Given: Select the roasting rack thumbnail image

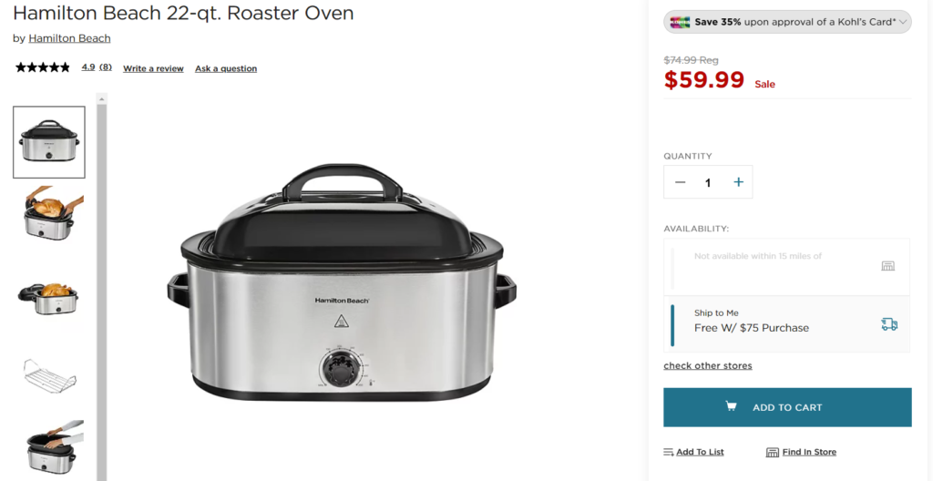Looking at the screenshot, I should [49, 375].
